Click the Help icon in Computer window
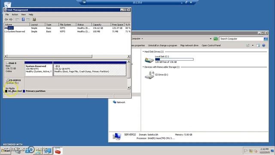275x155 pixels. point(263,46)
